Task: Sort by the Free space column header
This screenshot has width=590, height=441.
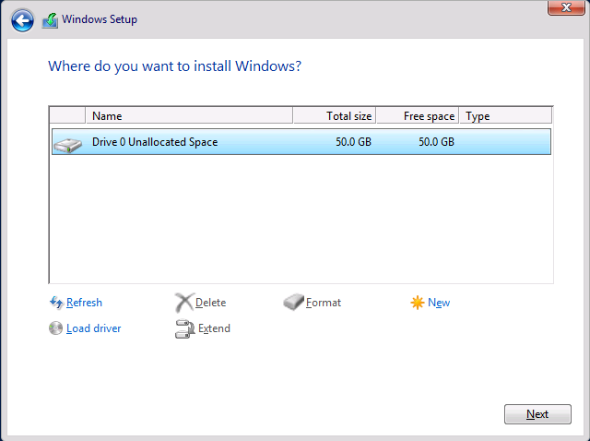Action: (x=418, y=115)
